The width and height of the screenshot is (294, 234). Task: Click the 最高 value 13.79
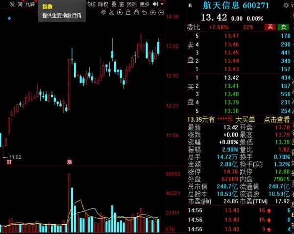click(x=282, y=135)
